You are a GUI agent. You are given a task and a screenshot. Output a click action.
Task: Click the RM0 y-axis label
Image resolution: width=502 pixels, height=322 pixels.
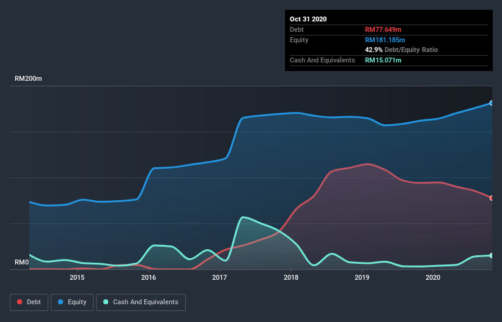(x=22, y=263)
